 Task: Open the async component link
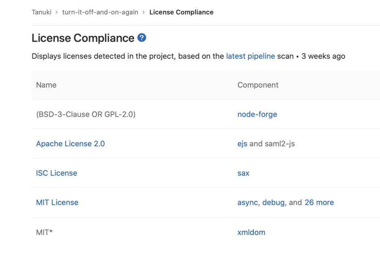247,203
